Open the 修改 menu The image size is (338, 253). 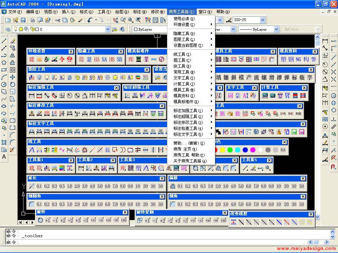point(158,12)
